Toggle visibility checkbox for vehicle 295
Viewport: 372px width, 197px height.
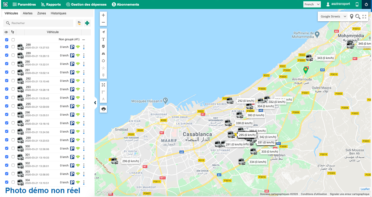click(7, 106)
